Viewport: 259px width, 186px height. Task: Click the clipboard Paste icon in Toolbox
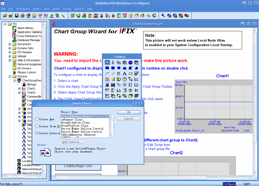click(124, 63)
